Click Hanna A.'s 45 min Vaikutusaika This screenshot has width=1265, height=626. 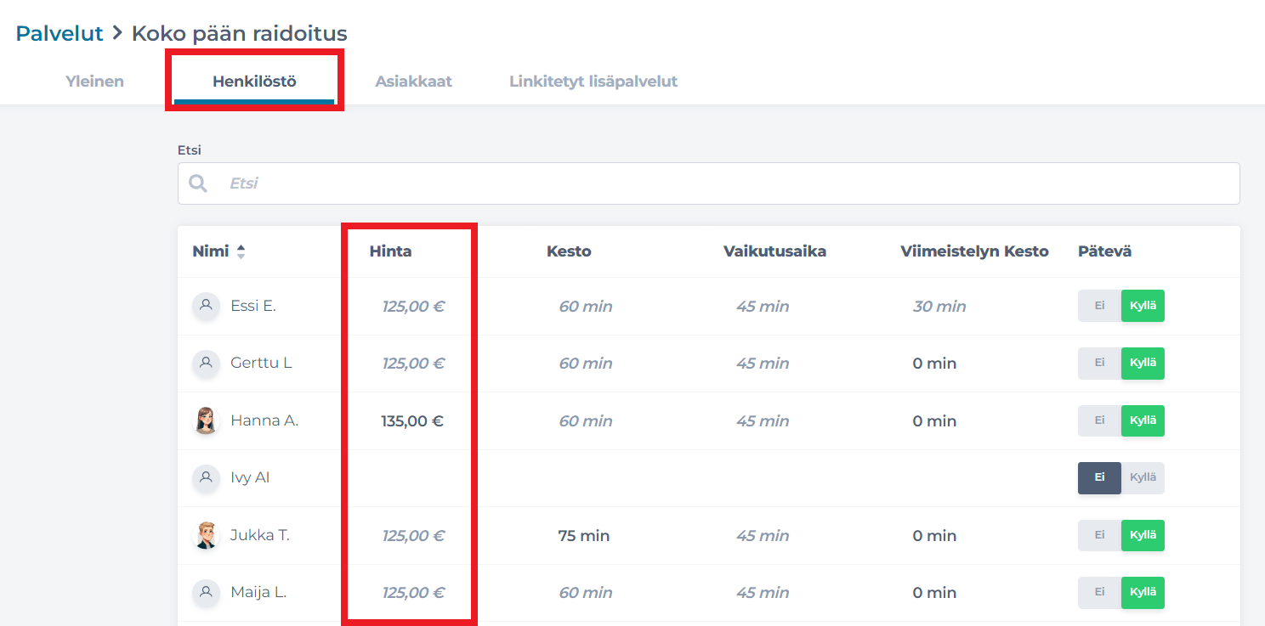point(763,421)
